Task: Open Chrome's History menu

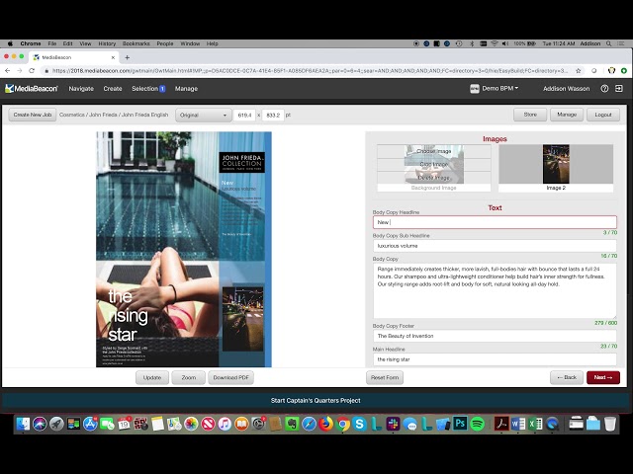Action: point(107,43)
